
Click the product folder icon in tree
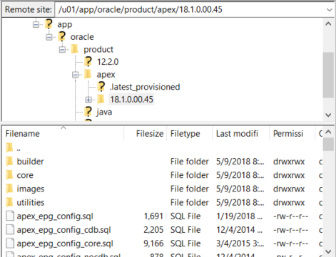[x=75, y=49]
